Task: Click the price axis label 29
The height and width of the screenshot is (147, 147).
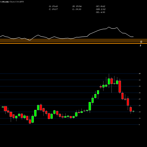Action: [140, 99]
